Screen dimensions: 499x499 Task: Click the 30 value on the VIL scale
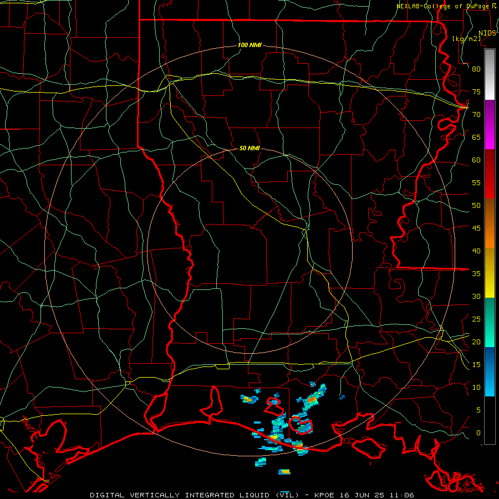(x=476, y=297)
